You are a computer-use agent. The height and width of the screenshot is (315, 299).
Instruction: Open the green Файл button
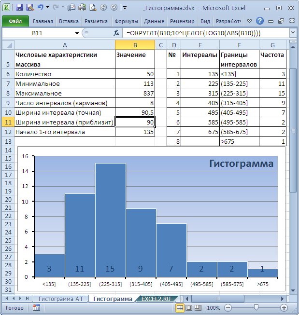(x=15, y=21)
